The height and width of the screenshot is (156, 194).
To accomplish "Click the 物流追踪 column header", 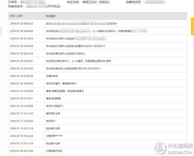I will coord(51,16).
